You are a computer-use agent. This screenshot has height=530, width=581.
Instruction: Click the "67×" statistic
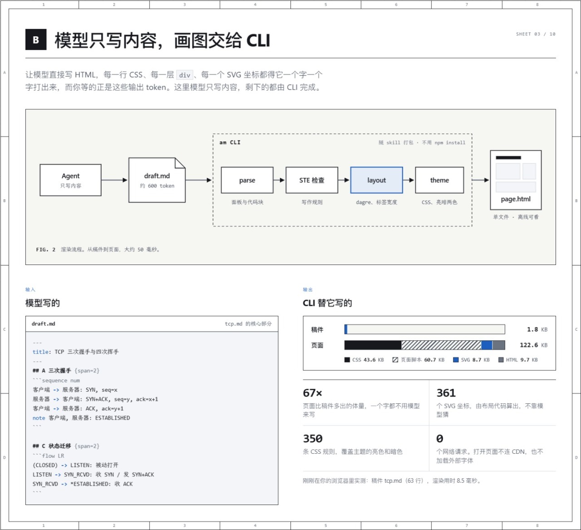pos(313,393)
